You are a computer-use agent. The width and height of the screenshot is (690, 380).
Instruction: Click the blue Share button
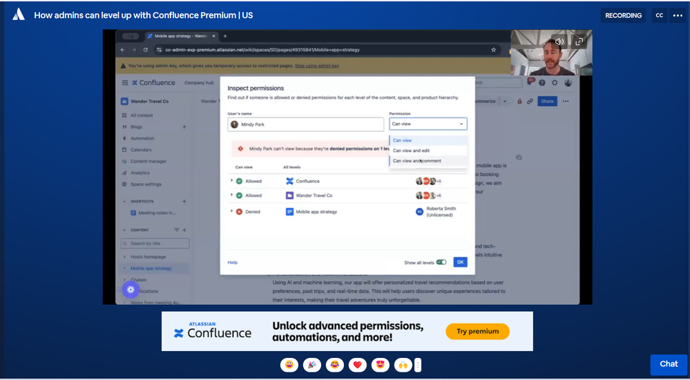(x=548, y=102)
